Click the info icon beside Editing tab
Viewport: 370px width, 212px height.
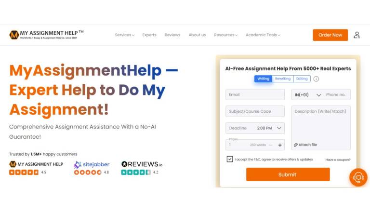[x=316, y=79]
